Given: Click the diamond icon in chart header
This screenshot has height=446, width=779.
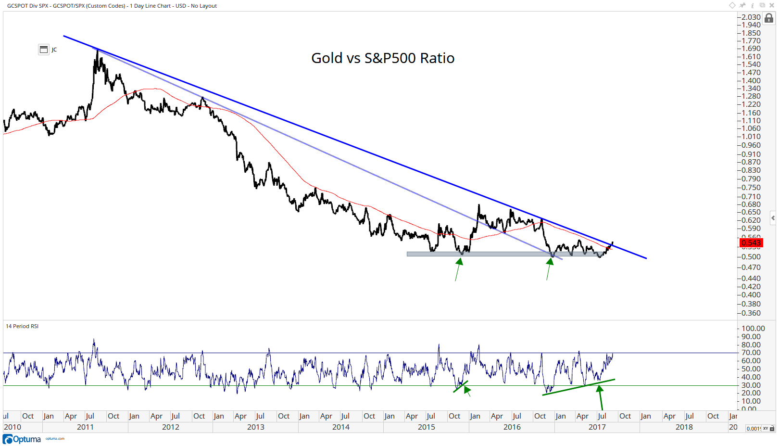Looking at the screenshot, I should coord(732,5).
